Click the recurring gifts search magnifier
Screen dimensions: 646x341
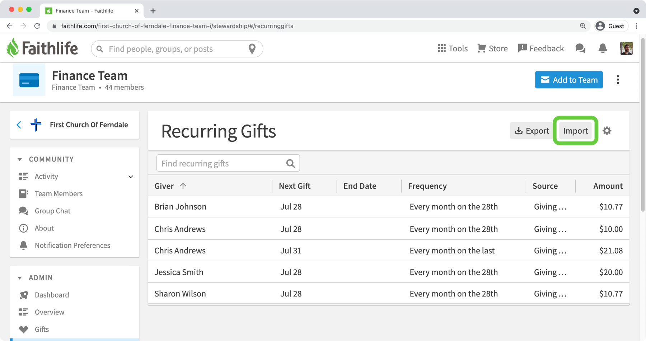[290, 163]
